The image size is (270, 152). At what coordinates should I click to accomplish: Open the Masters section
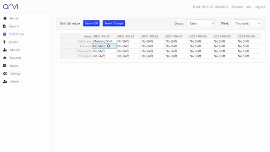click(x=15, y=50)
